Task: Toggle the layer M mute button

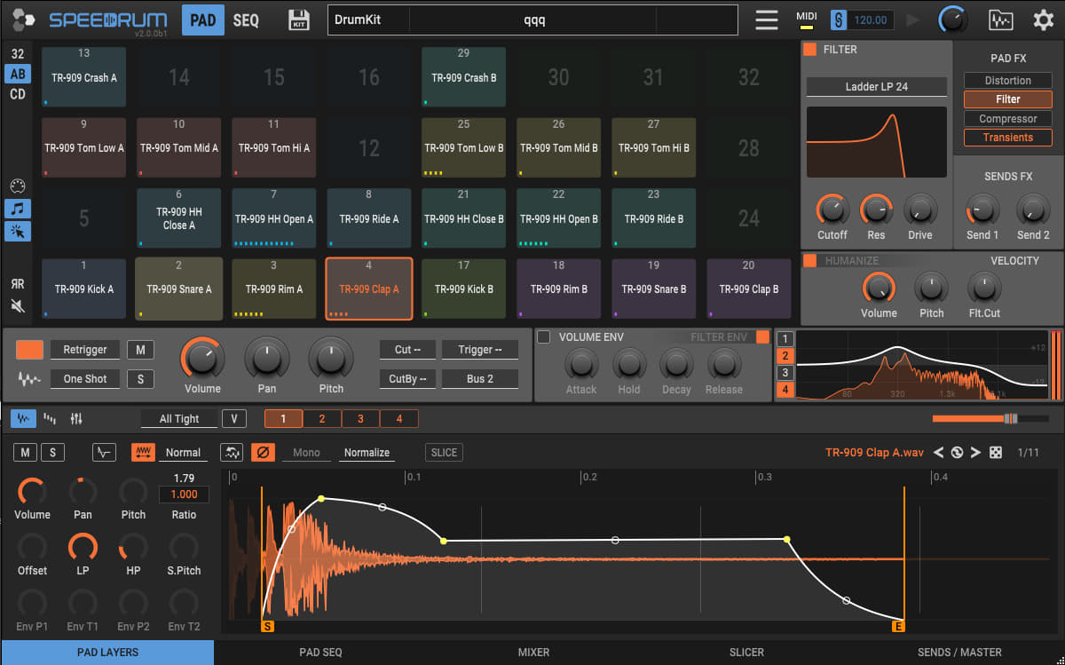Action: pyautogui.click(x=25, y=453)
